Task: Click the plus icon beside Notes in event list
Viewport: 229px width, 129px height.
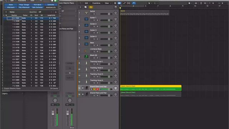Action: (x=6, y=12)
